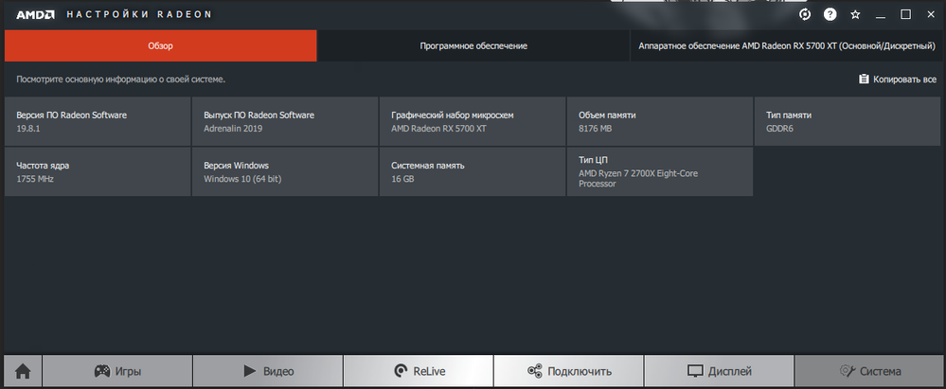946x389 pixels.
Task: Close the Radeon Settings window
Action: tap(931, 14)
